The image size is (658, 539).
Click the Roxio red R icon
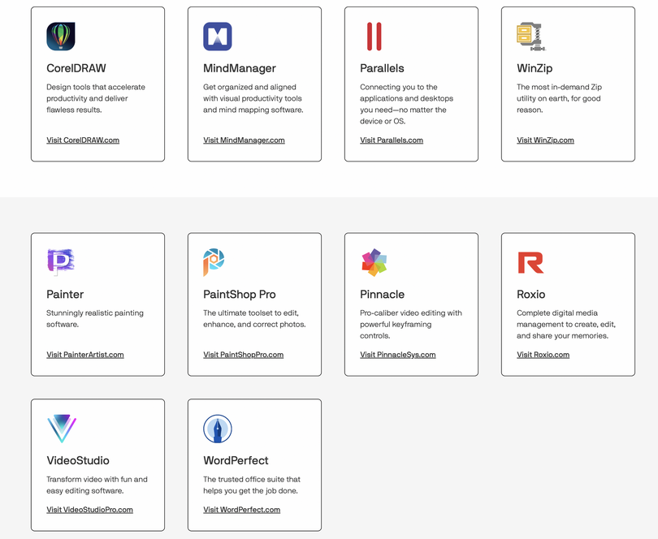pos(530,262)
